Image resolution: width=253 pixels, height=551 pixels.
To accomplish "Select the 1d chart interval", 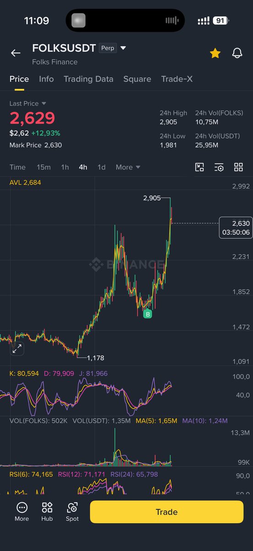I will pos(101,167).
